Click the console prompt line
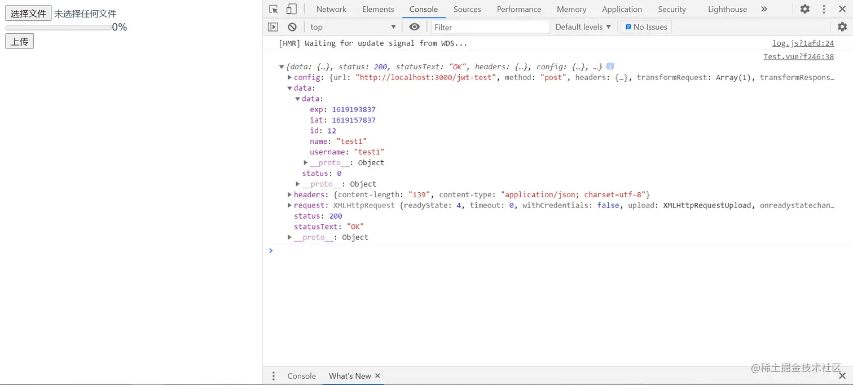This screenshot has height=385, width=853. click(x=559, y=251)
